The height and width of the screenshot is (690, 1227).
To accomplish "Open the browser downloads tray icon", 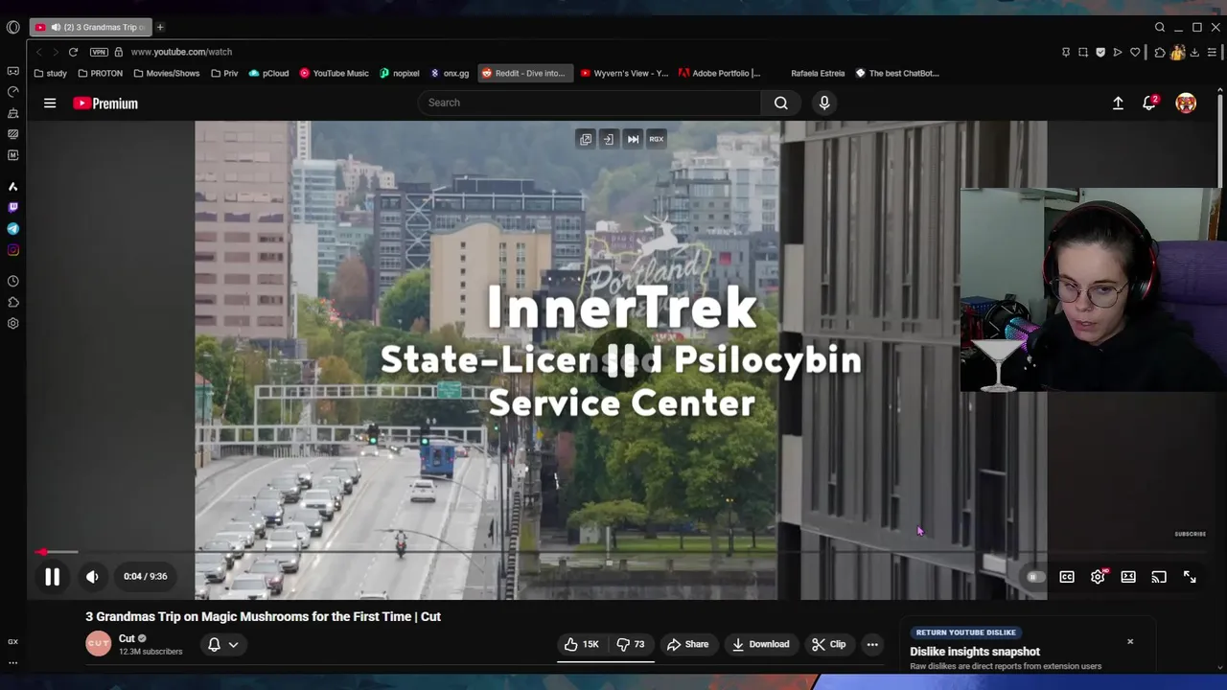I will click(1194, 52).
